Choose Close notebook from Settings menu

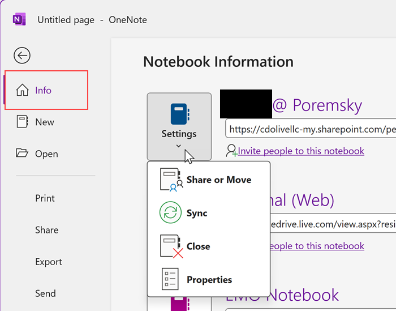pyautogui.click(x=209, y=246)
